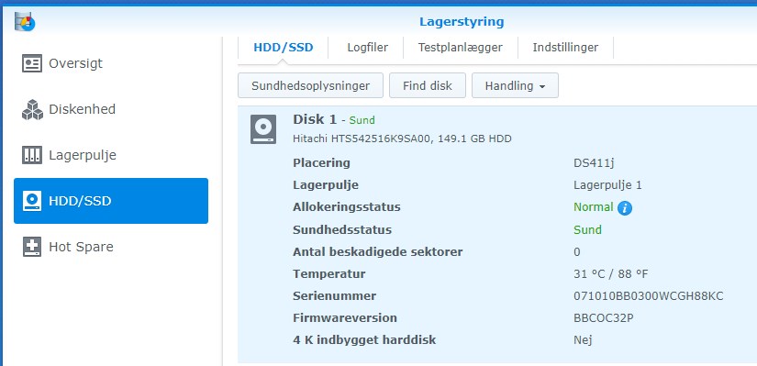Open the Handling dropdown menu
This screenshot has height=366, width=757.
[x=515, y=85]
